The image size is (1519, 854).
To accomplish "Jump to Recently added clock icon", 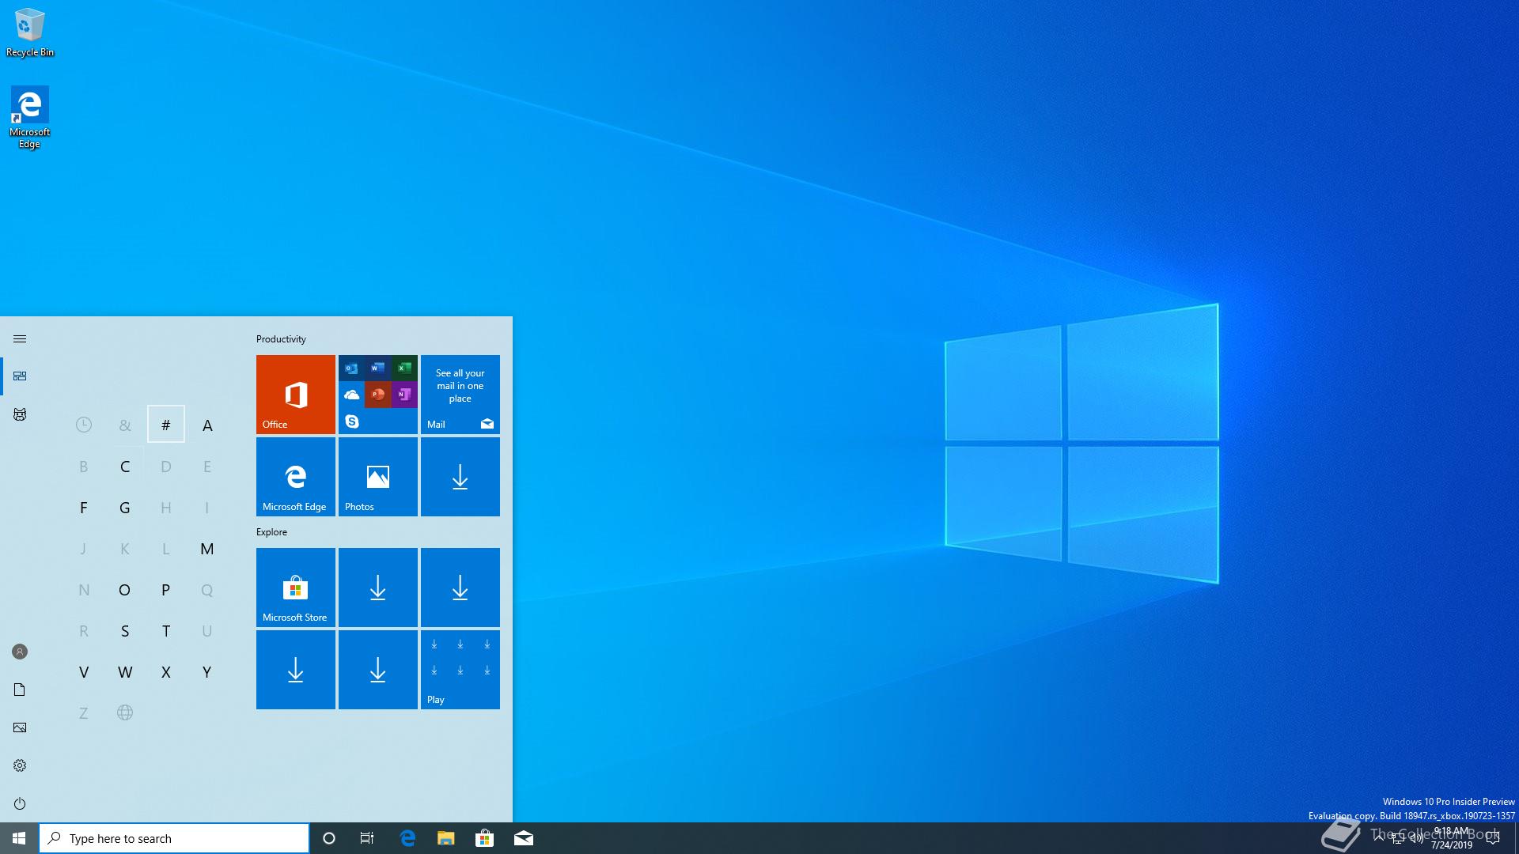I will (83, 425).
